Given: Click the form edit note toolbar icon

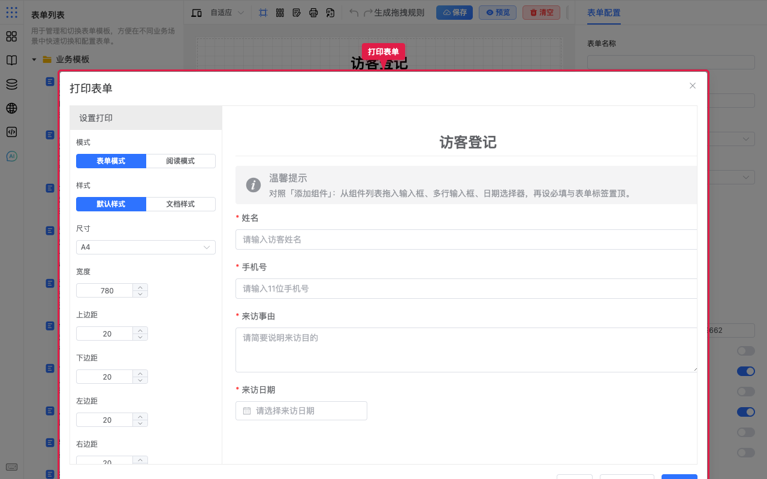Looking at the screenshot, I should (x=297, y=13).
